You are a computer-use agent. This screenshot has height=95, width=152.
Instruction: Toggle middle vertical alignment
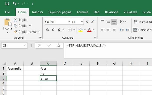108,22
